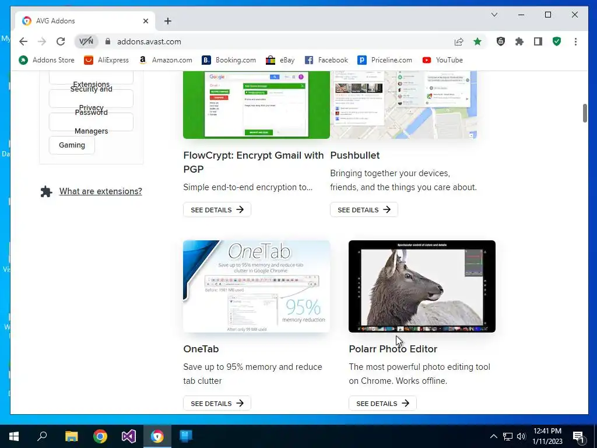Open the Booking.com bookmark
Viewport: 597px width, 448px height.
point(229,60)
